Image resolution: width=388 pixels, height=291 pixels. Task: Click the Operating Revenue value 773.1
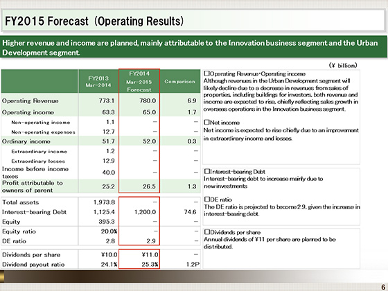coord(107,100)
